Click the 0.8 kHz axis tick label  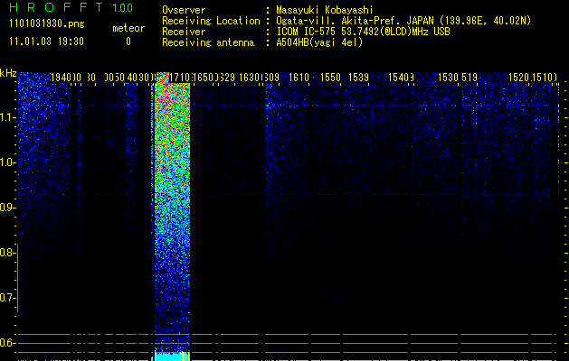7,253
